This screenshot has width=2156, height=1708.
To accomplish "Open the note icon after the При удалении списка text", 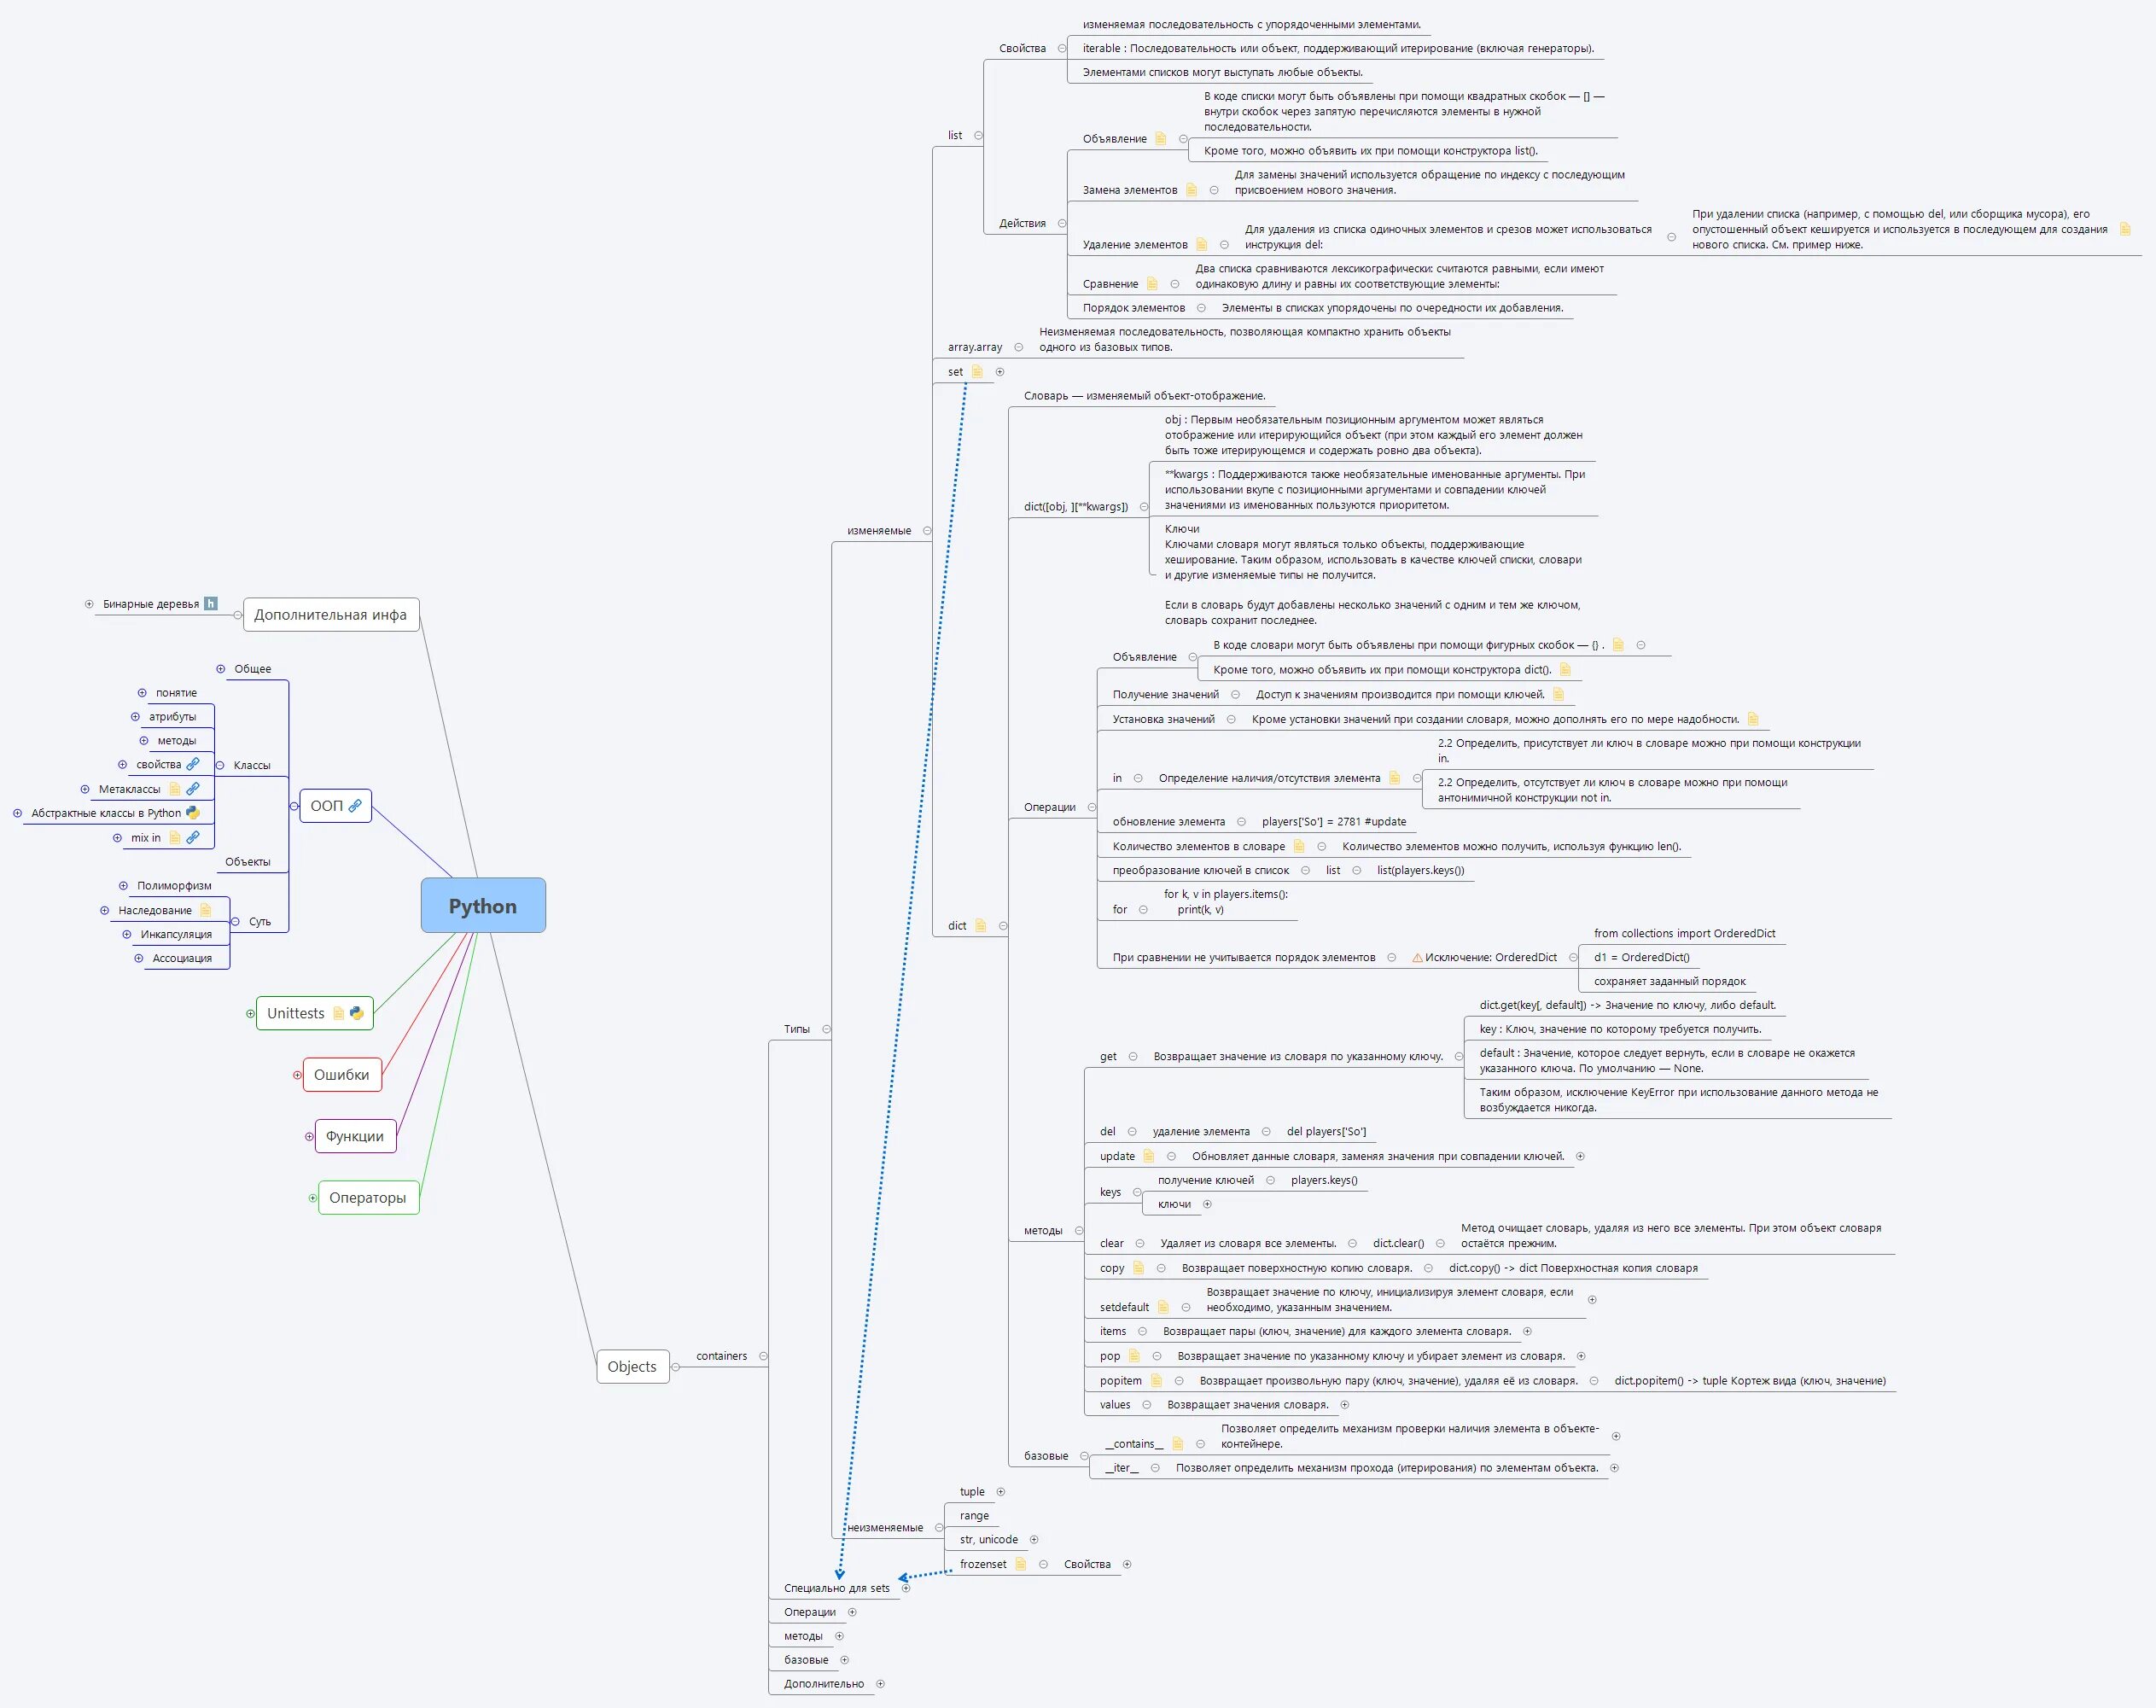I will click(x=2125, y=229).
